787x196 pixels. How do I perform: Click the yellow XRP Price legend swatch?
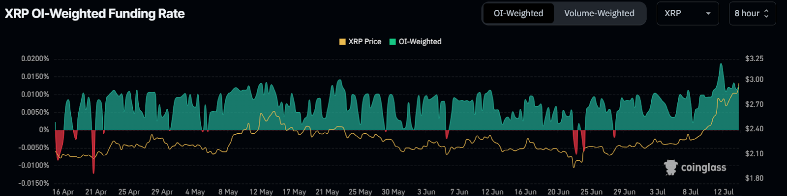(342, 42)
